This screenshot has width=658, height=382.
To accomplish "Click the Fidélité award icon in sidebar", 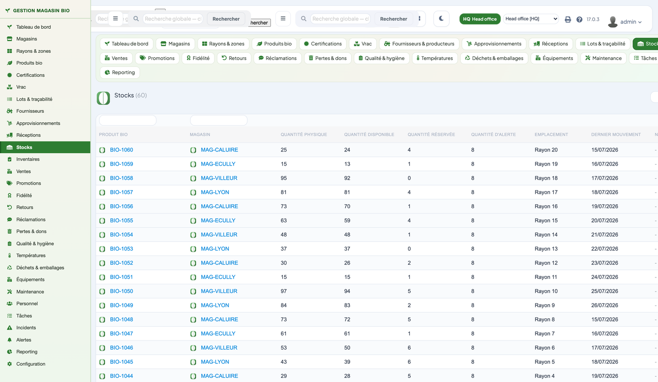I will click(10, 196).
